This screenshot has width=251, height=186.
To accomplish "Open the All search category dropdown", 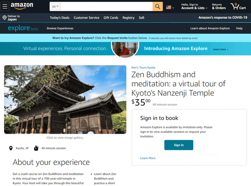I will point(55,7).
